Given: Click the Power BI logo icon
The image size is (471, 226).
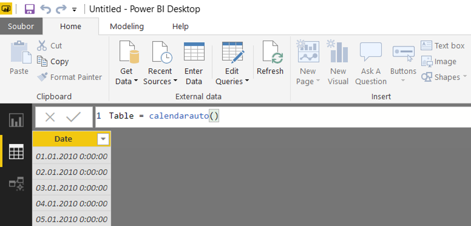Looking at the screenshot, I should (6, 9).
